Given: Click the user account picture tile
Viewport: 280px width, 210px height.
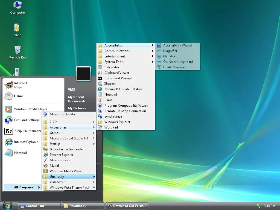Looking at the screenshot, I should [83, 74].
